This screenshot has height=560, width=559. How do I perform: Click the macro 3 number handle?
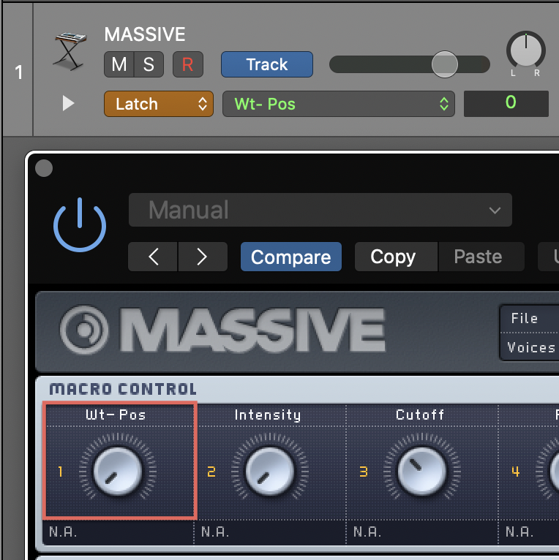point(364,472)
